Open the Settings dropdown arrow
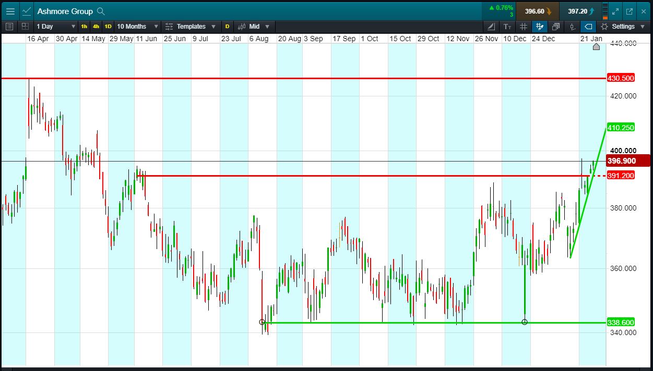This screenshot has width=653, height=371. pyautogui.click(x=644, y=26)
